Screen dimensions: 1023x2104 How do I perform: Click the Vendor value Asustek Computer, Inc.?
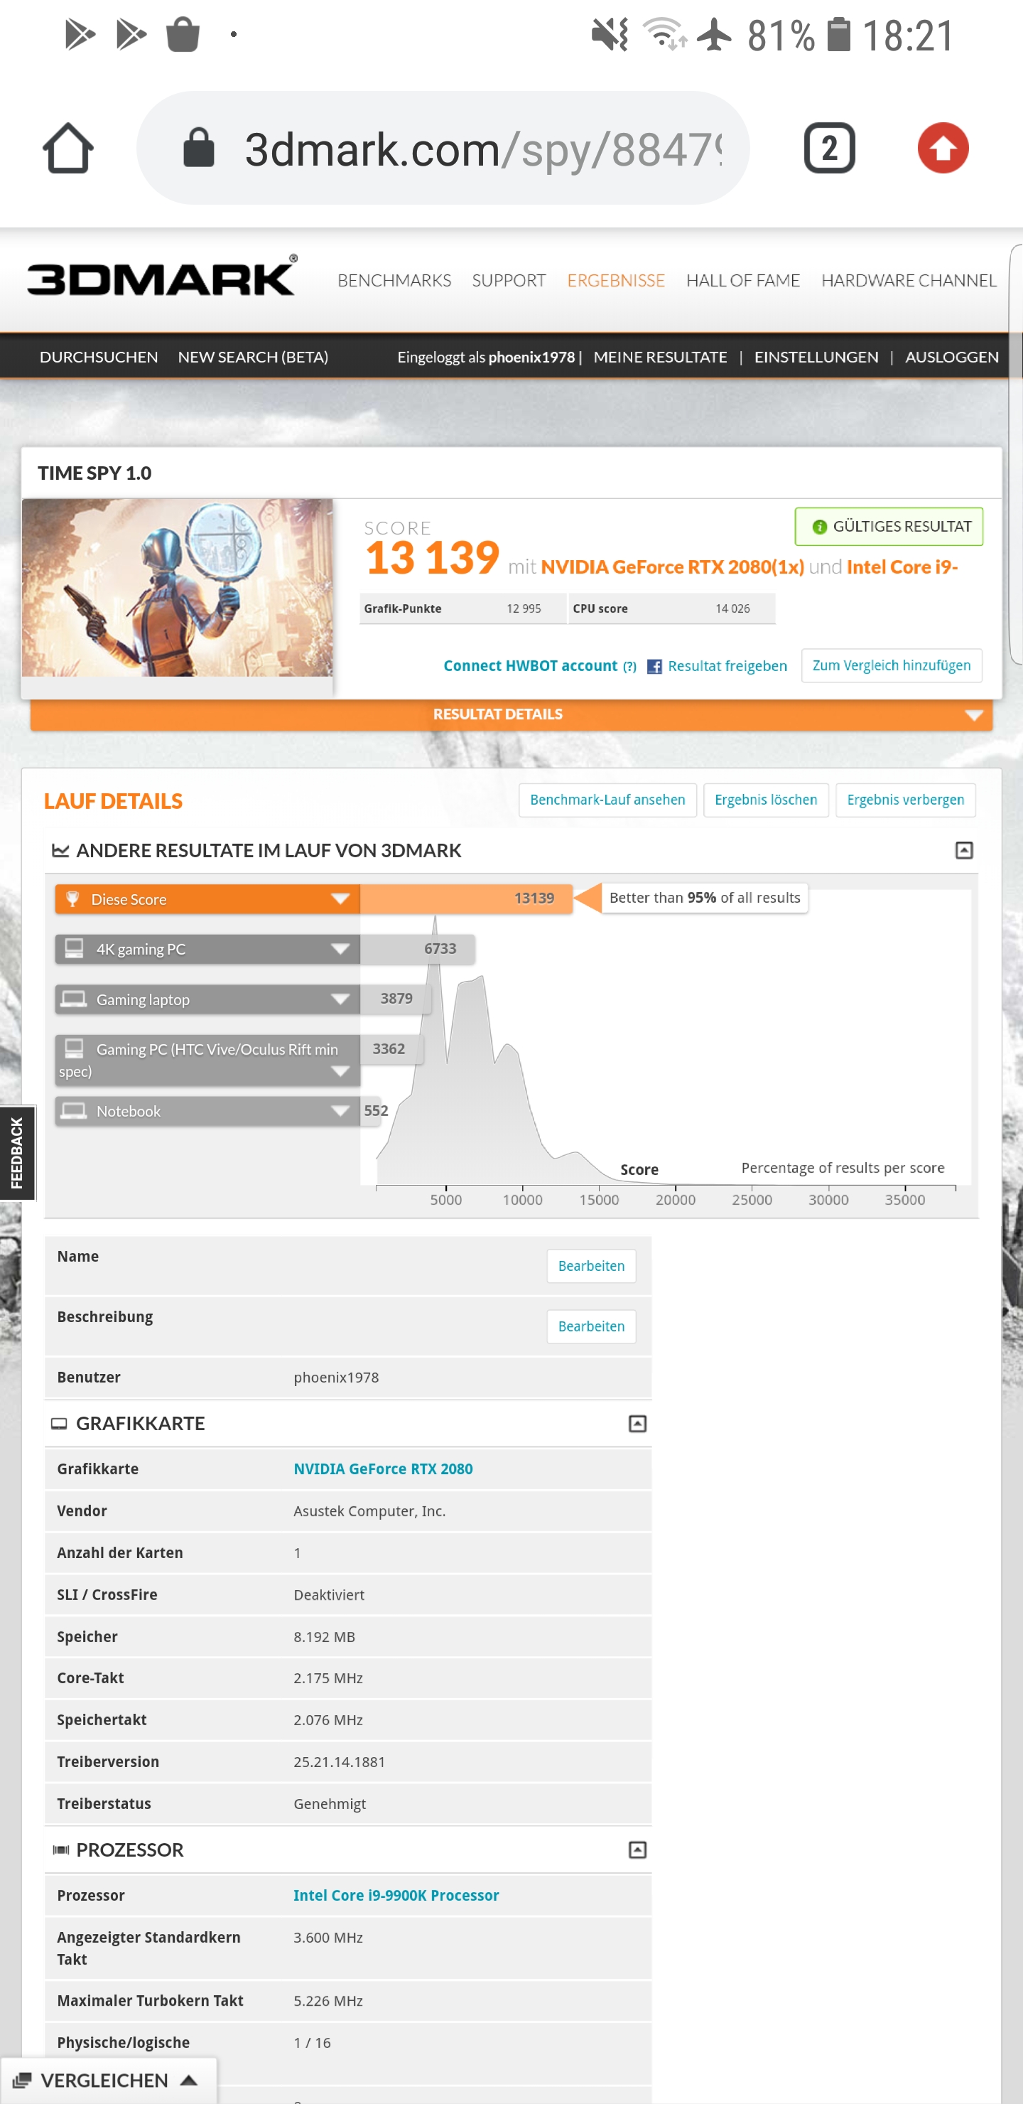(369, 1511)
